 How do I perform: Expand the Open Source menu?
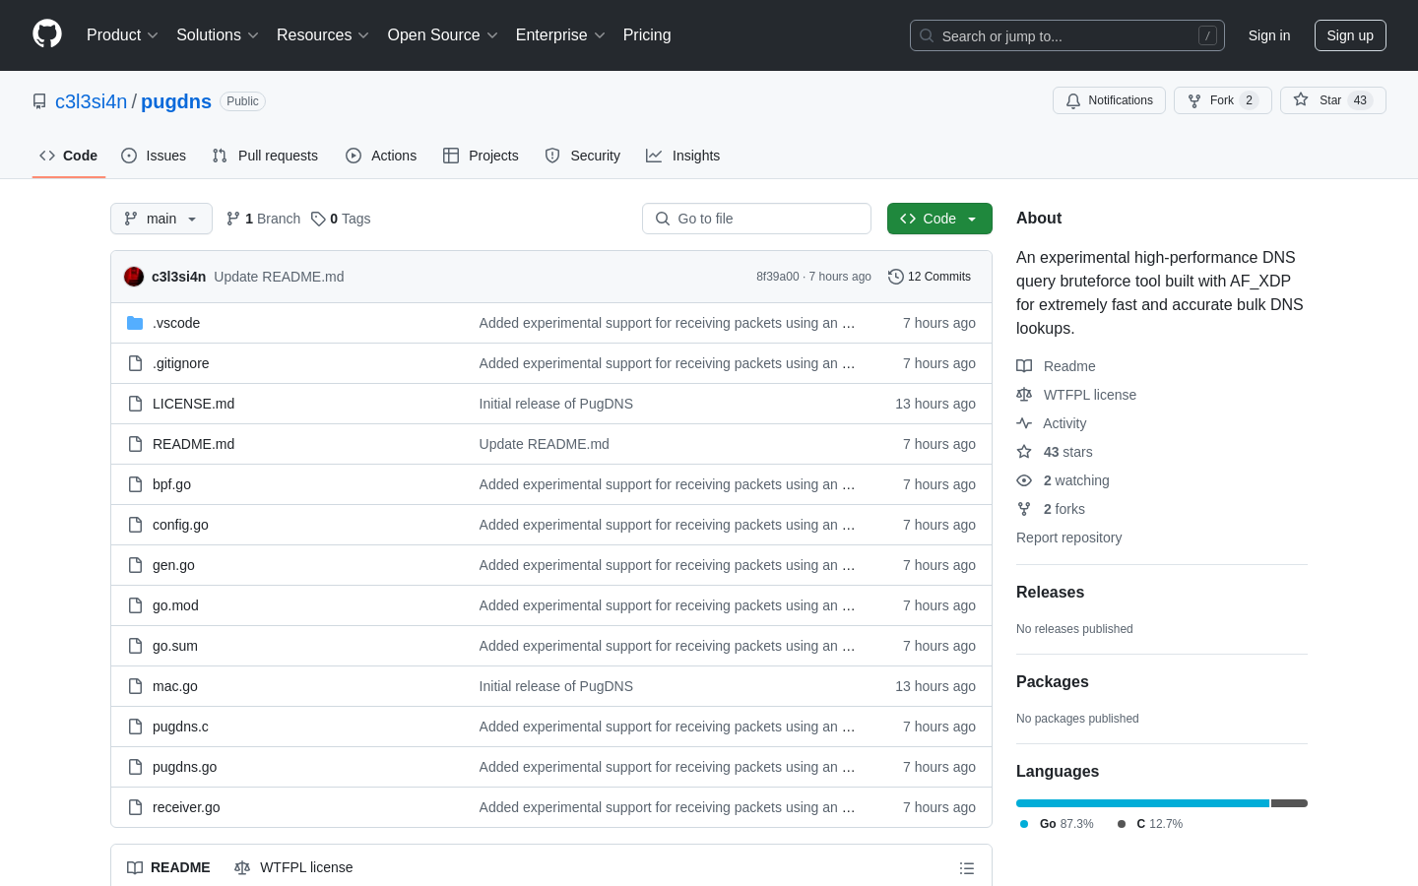click(443, 34)
